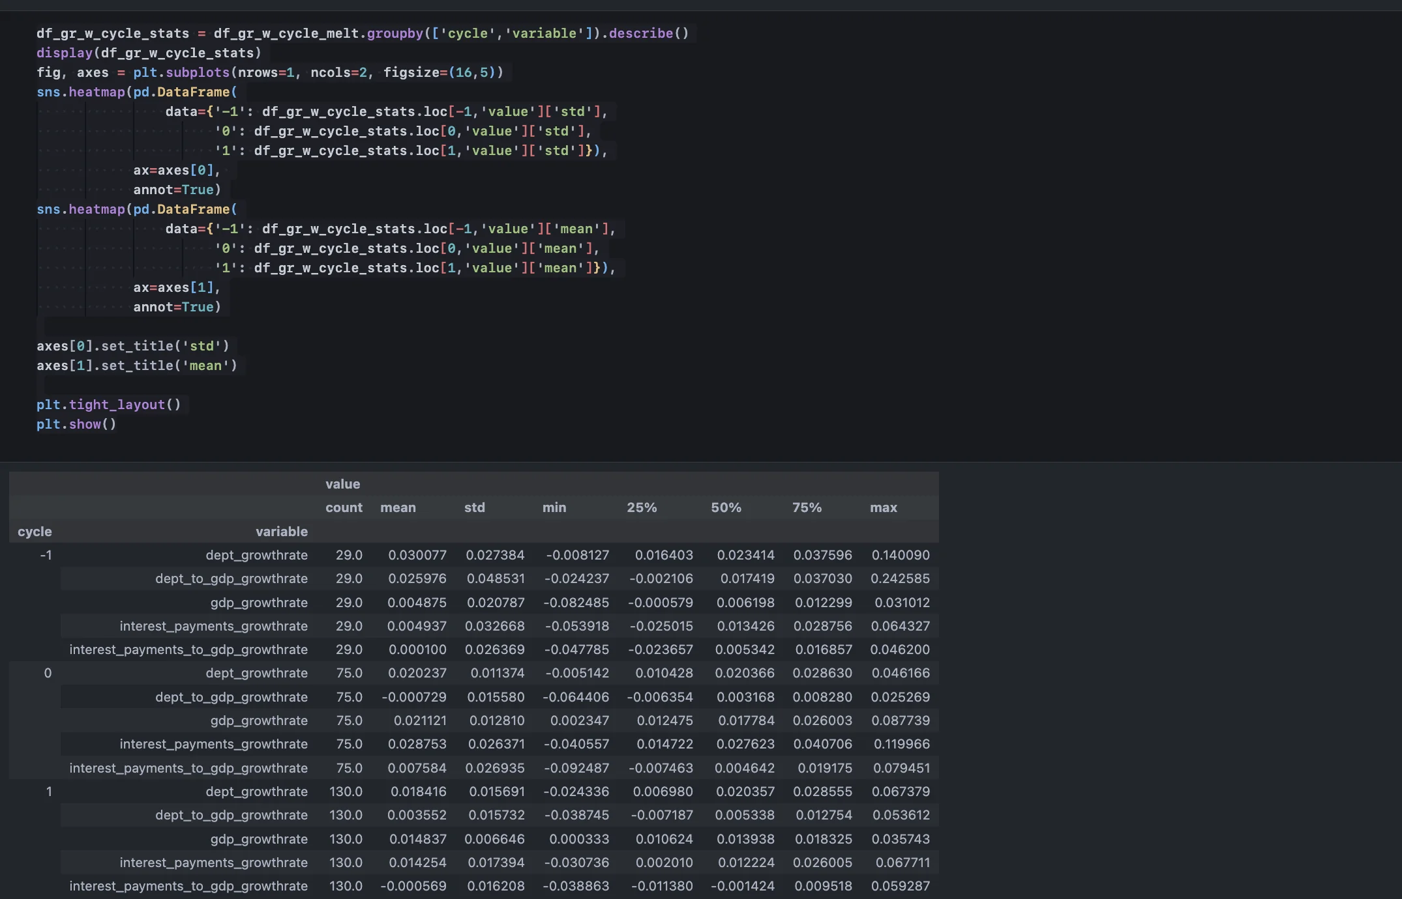
Task: Click the cycle 1 row index label
Action: [x=49, y=792]
